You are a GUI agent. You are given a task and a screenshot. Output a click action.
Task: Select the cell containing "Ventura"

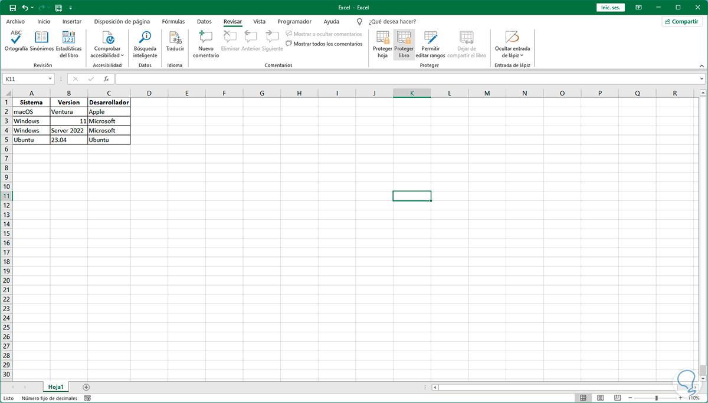[69, 111]
